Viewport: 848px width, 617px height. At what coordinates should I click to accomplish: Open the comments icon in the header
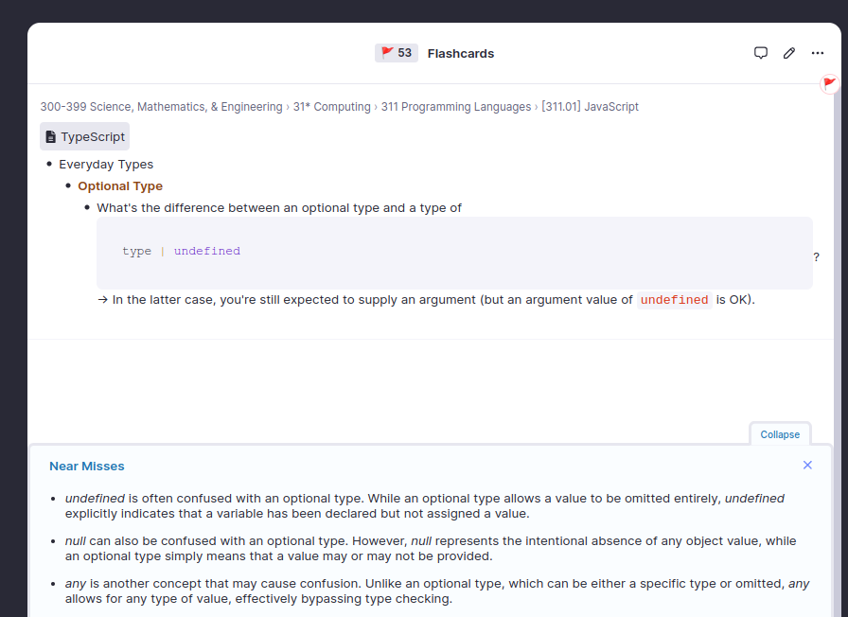[x=760, y=53]
